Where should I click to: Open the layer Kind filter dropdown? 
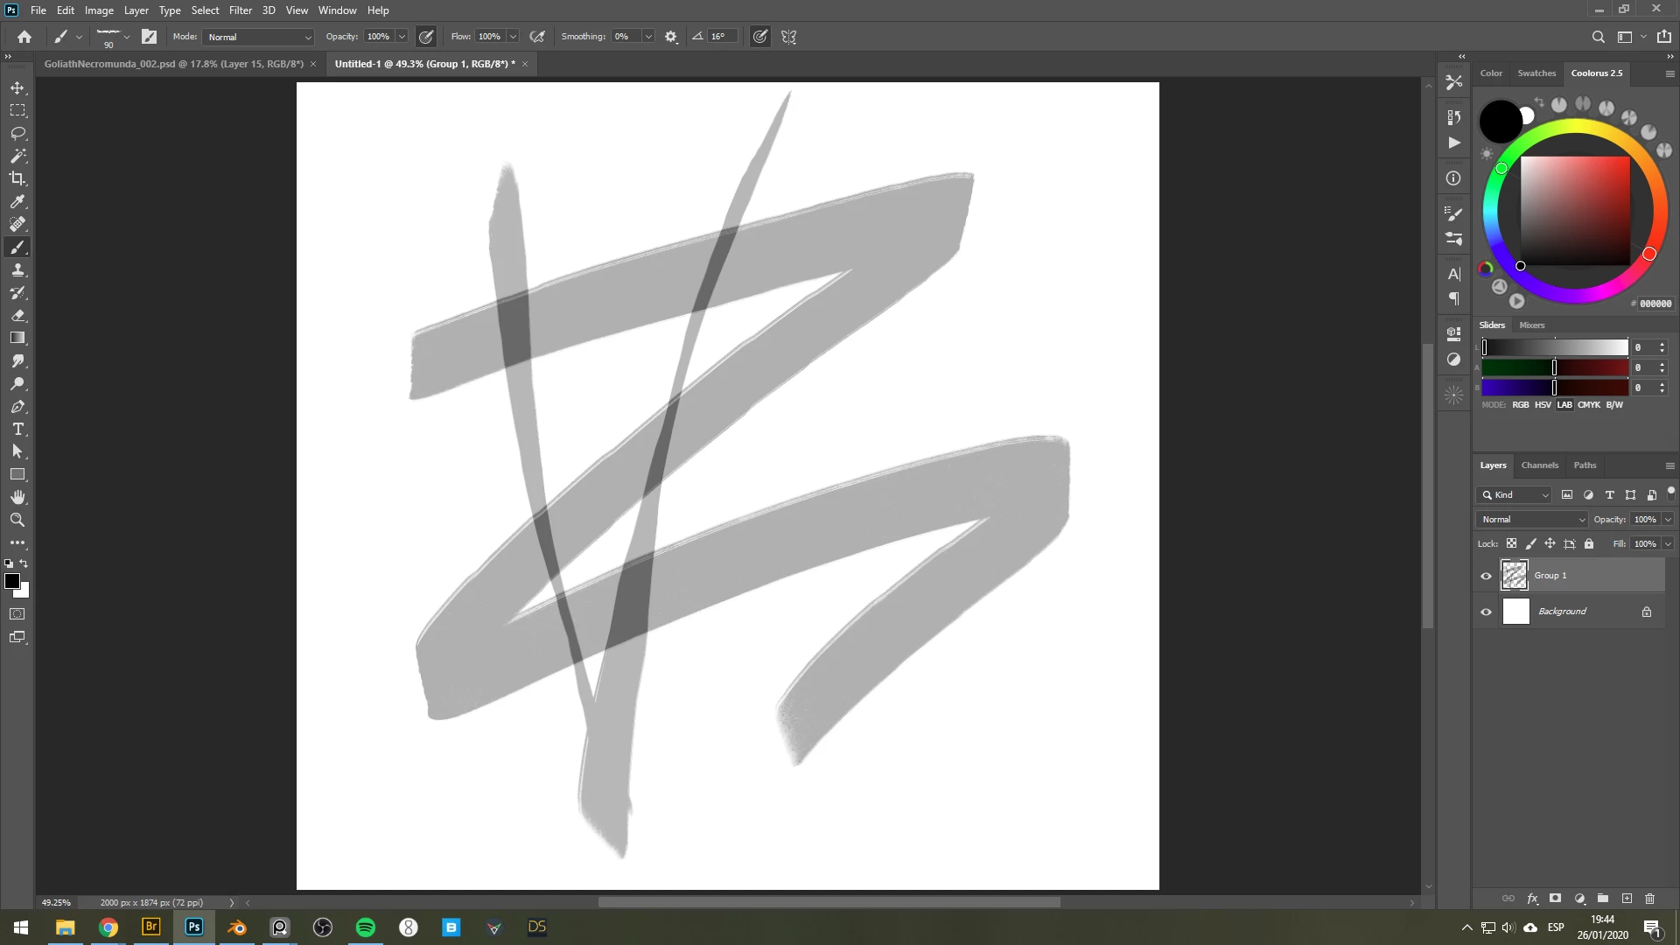(x=1515, y=494)
